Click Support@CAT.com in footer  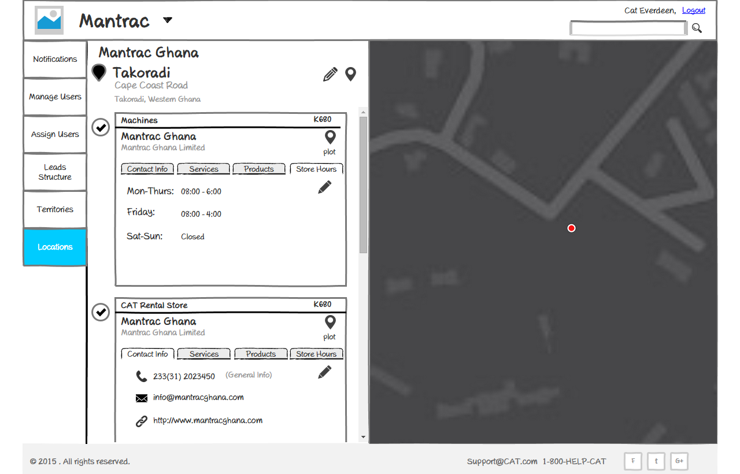point(502,461)
